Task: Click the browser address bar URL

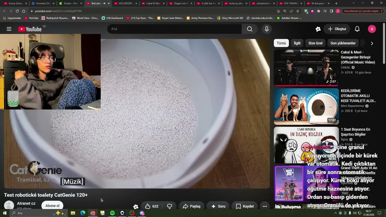Action: [x=58, y=11]
